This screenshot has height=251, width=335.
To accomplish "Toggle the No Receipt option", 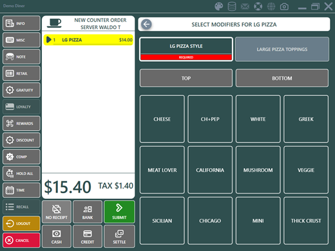I will click(57, 212).
